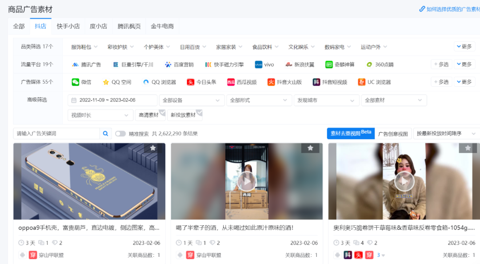Open the 如何选择优质的广告素材 link
The width and height of the screenshot is (480, 264).
click(449, 9)
